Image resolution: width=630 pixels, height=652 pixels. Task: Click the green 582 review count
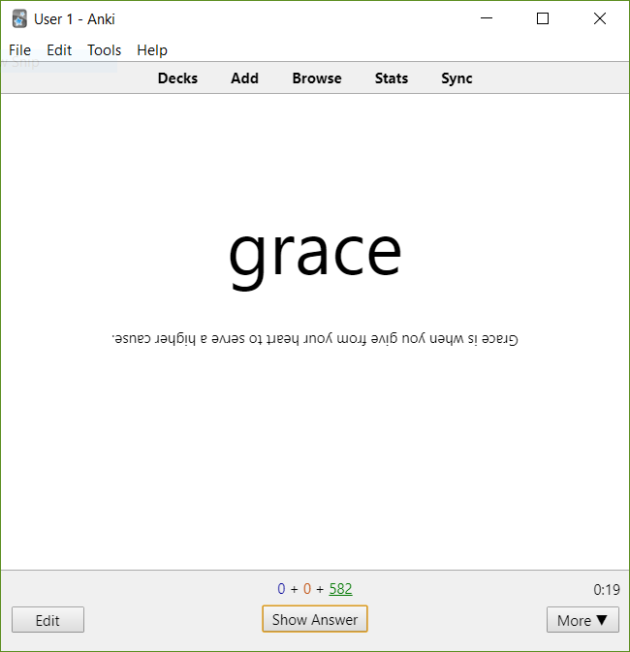[340, 589]
